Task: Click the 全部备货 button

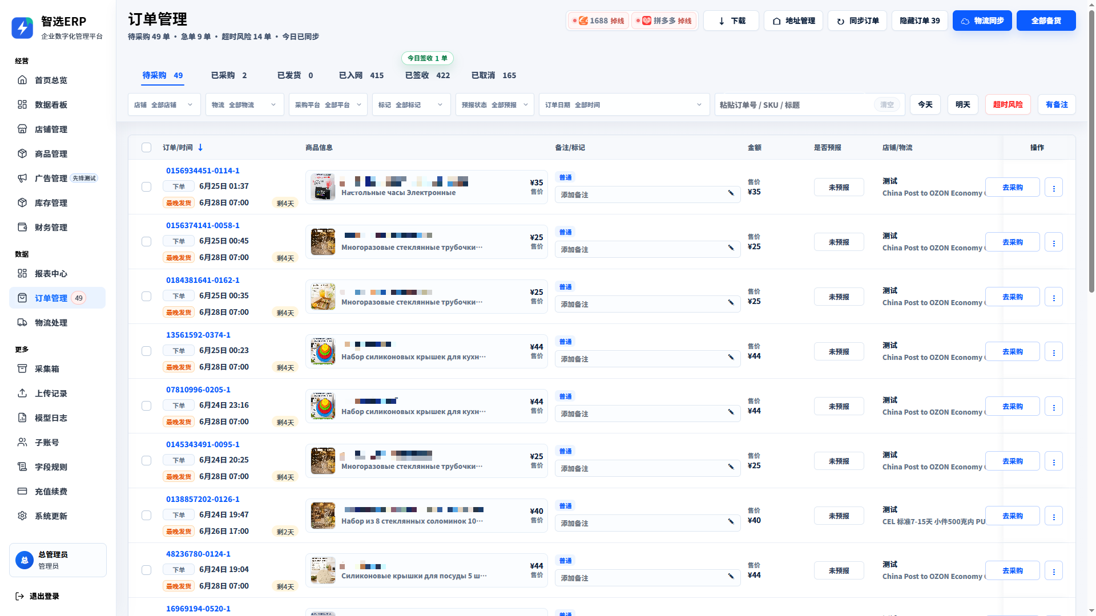Action: (x=1046, y=21)
